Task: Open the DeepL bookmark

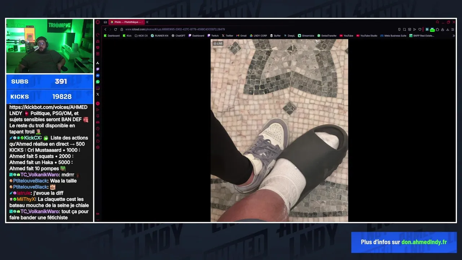Action: pos(289,36)
